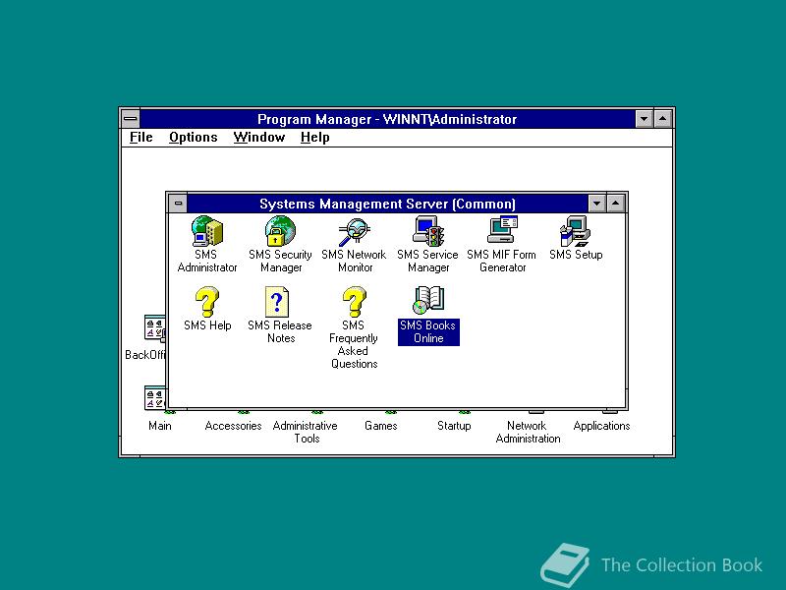Open the SMS Administrator icon
The width and height of the screenshot is (786, 590).
coord(206,231)
